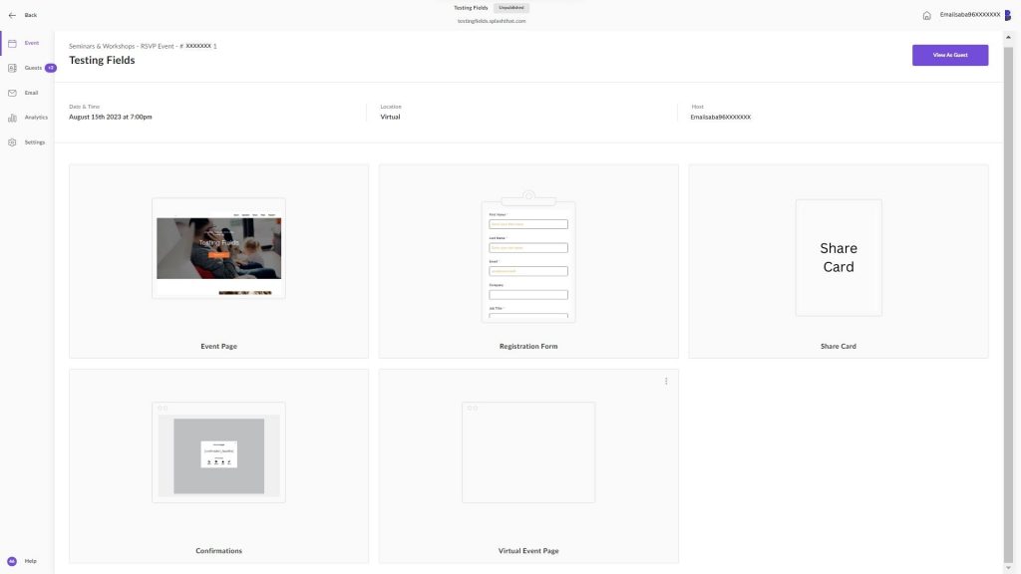Click the View As Guest button
The image size is (1021, 574).
click(x=949, y=55)
